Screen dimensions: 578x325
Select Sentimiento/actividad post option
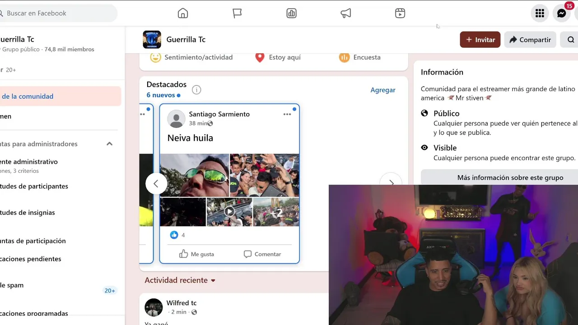tap(191, 57)
